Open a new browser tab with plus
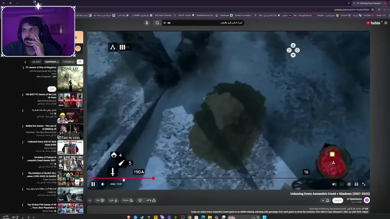The height and width of the screenshot is (219, 390). tap(349, 3)
